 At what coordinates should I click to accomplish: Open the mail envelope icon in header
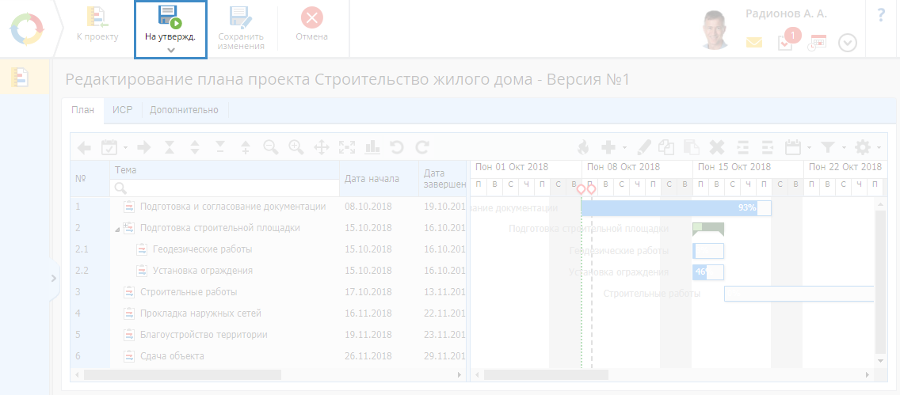(753, 43)
